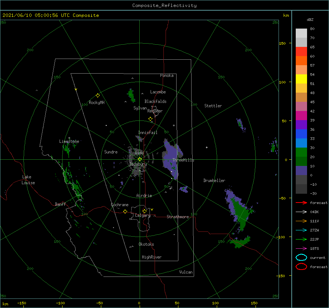Click the yellow marker near RockyMH
Image resolution: width=329 pixels, height=308 pixels.
pos(98,96)
